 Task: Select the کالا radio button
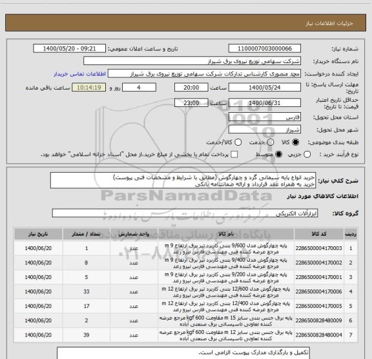(296, 142)
